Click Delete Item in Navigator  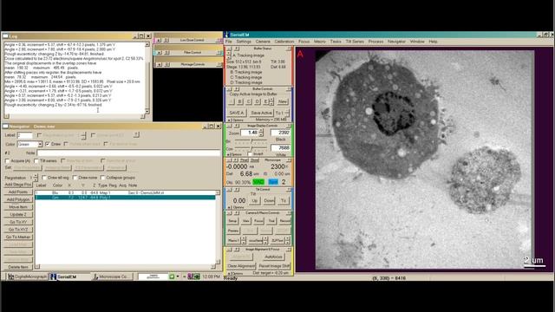pyautogui.click(x=17, y=267)
